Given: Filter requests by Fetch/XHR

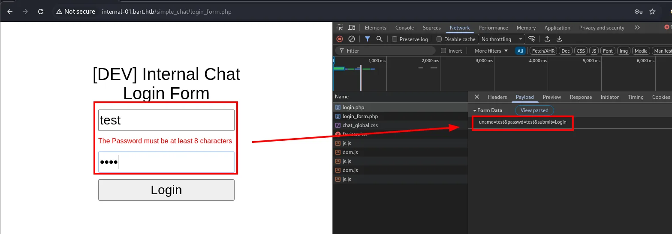Looking at the screenshot, I should coord(543,50).
